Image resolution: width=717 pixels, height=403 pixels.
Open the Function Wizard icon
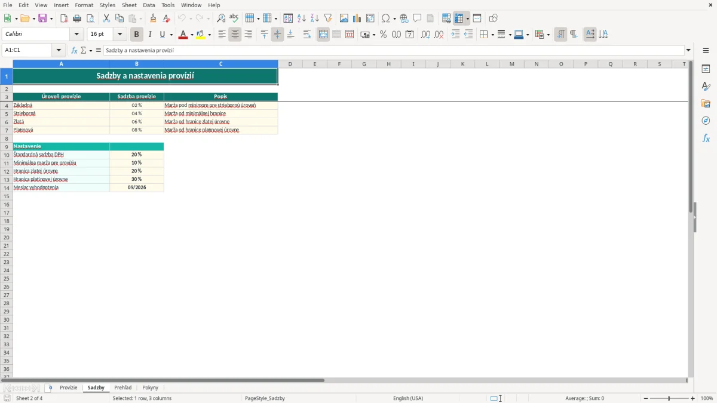(x=74, y=50)
